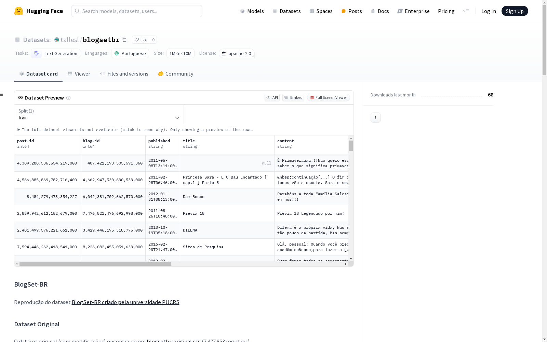Image resolution: width=547 pixels, height=342 pixels.
Task: Click the blog.id column header
Action: pyautogui.click(x=113, y=145)
